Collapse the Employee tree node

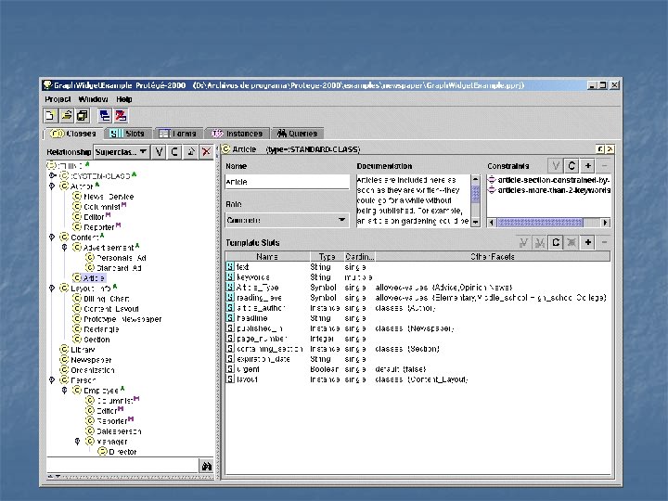[x=64, y=390]
